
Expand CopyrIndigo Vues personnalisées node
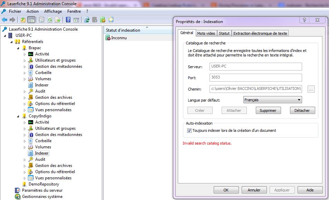coord(25,178)
